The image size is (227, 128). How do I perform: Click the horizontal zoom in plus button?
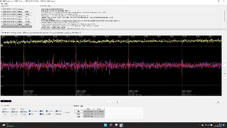113,102
